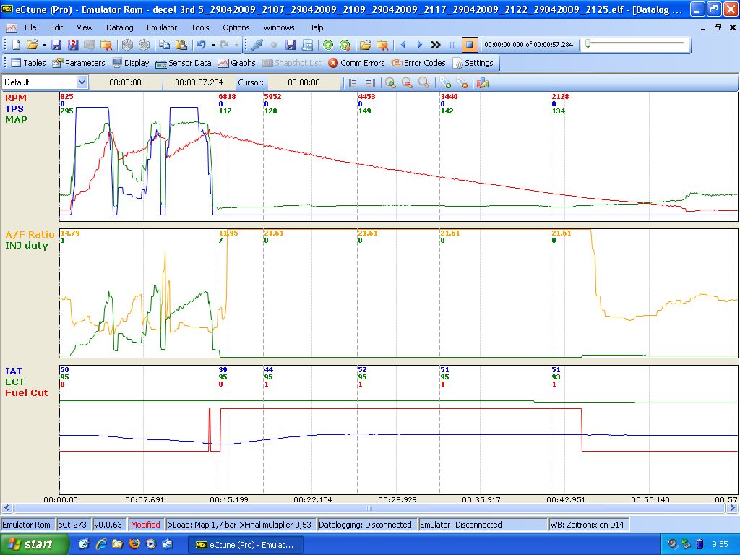Expand the Open recent files arrow
This screenshot has height=555, width=740.
tap(44, 45)
